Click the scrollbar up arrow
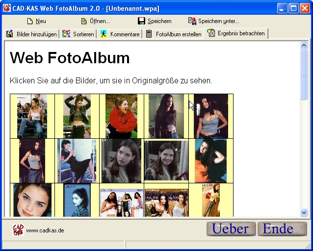Image resolution: width=313 pixels, height=251 pixels. (x=304, y=46)
